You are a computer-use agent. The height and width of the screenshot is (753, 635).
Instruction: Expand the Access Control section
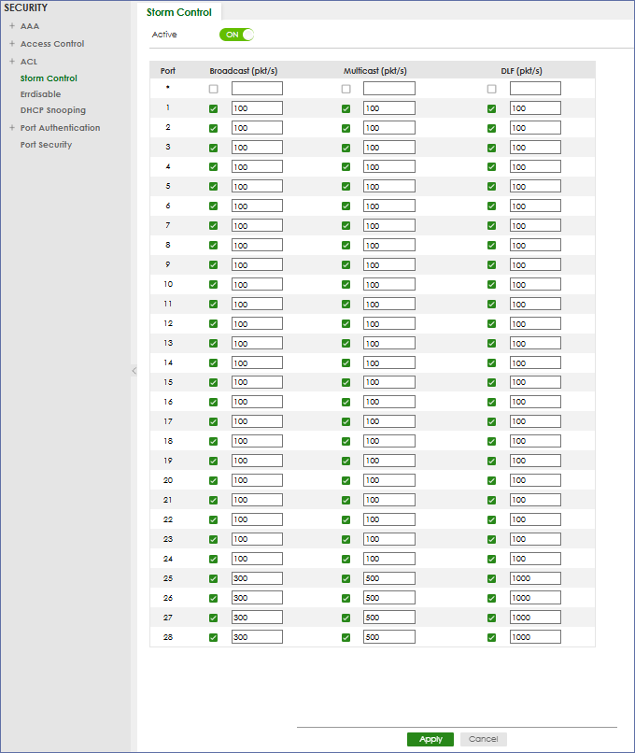click(12, 44)
